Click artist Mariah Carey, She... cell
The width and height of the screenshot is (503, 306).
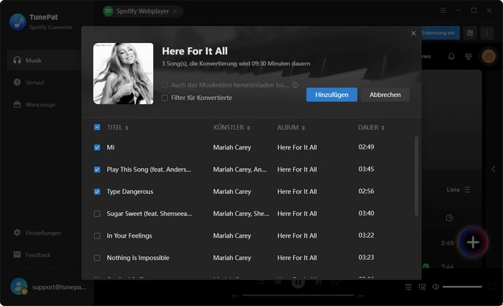click(x=241, y=213)
